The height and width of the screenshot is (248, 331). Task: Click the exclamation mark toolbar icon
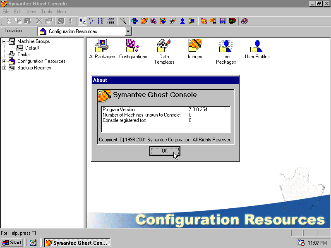(70, 21)
